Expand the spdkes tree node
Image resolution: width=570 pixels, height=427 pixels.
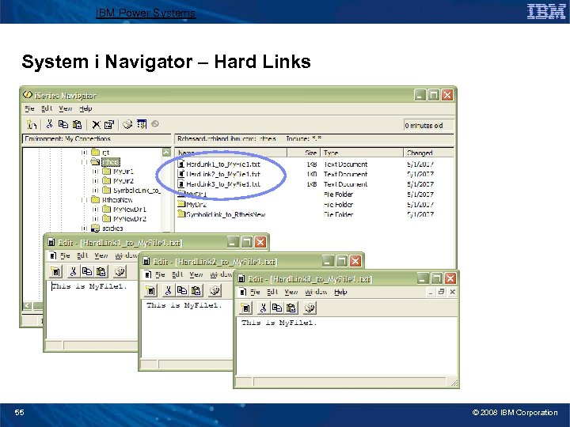tap(84, 228)
